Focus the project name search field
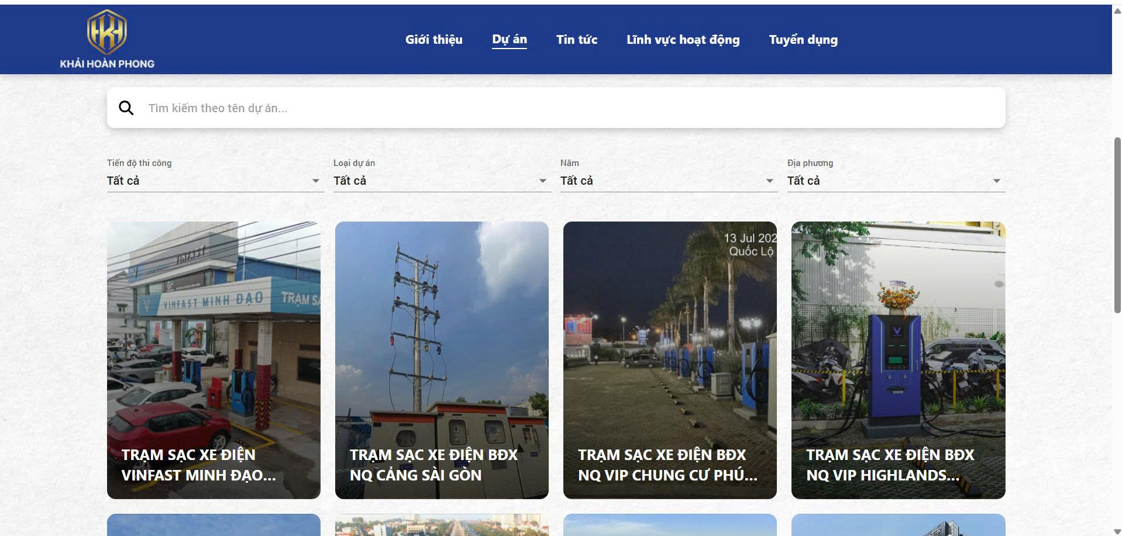The width and height of the screenshot is (1122, 536). click(x=556, y=108)
